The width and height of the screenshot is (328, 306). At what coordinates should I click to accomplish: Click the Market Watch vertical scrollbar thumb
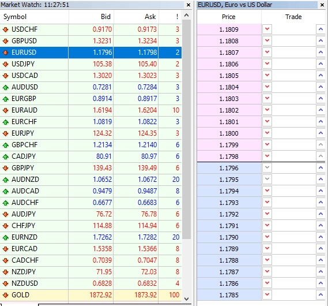point(187,129)
